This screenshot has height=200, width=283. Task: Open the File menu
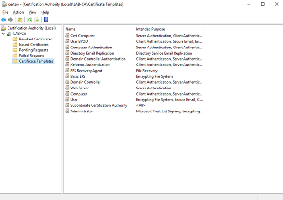(x=5, y=12)
